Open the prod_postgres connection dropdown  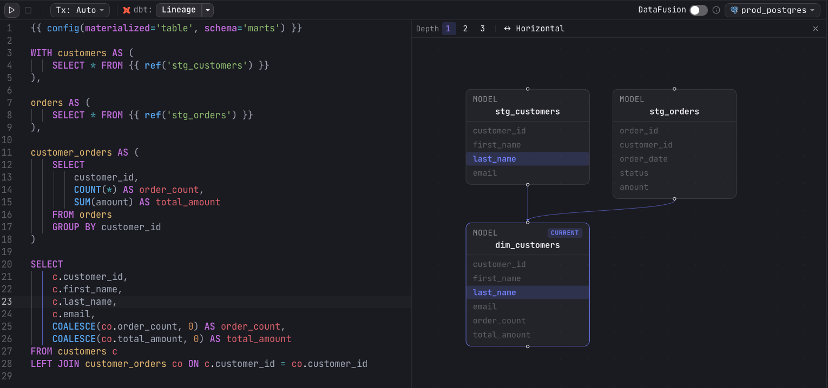[772, 10]
